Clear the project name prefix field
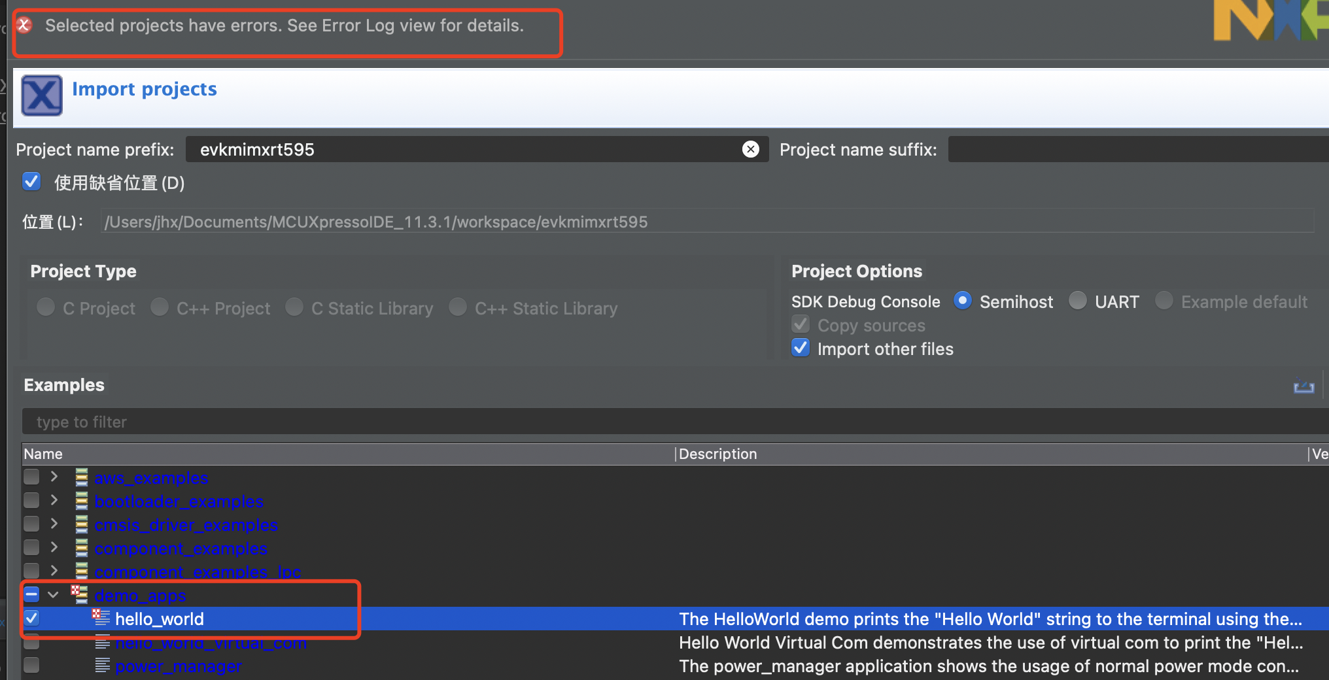This screenshot has width=1329, height=680. tap(750, 150)
